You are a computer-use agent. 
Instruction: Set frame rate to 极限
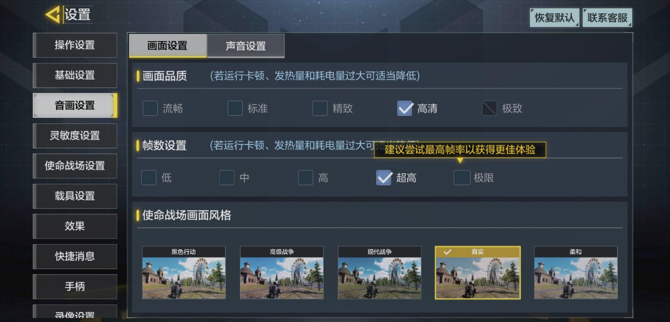click(462, 178)
